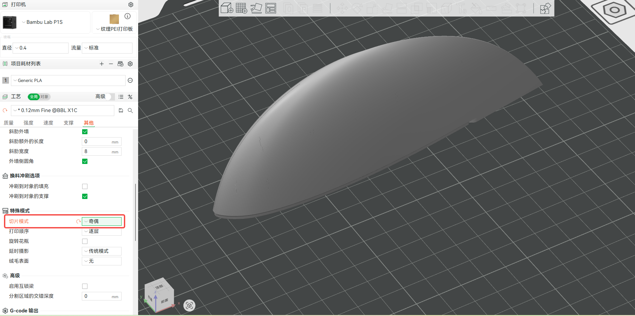Click the Rotate tool icon
Screen dimensions: 635x316
click(x=357, y=8)
